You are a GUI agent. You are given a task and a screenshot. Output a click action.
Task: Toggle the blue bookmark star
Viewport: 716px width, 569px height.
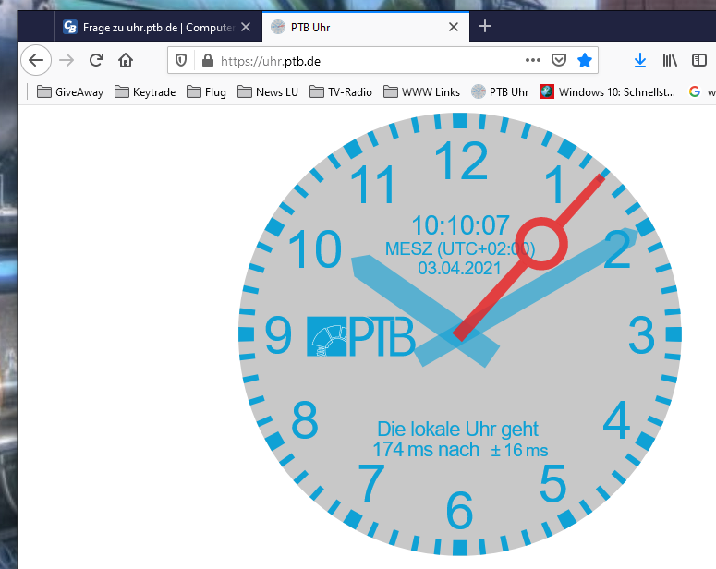pos(585,60)
